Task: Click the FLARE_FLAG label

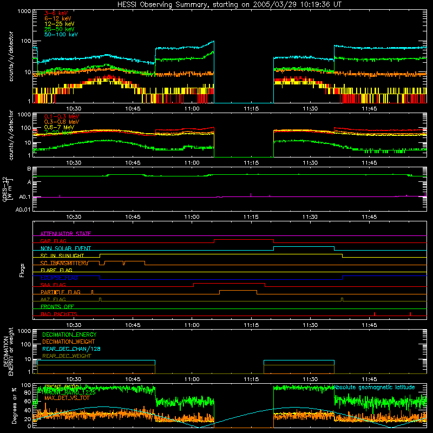Action: (x=56, y=270)
